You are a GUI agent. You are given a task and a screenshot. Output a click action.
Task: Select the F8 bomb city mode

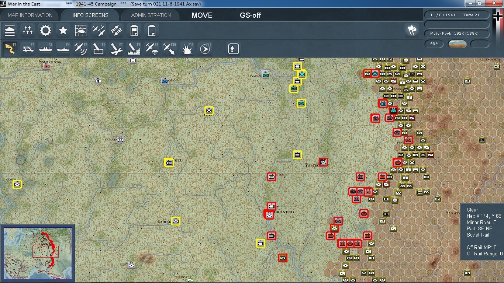click(134, 49)
